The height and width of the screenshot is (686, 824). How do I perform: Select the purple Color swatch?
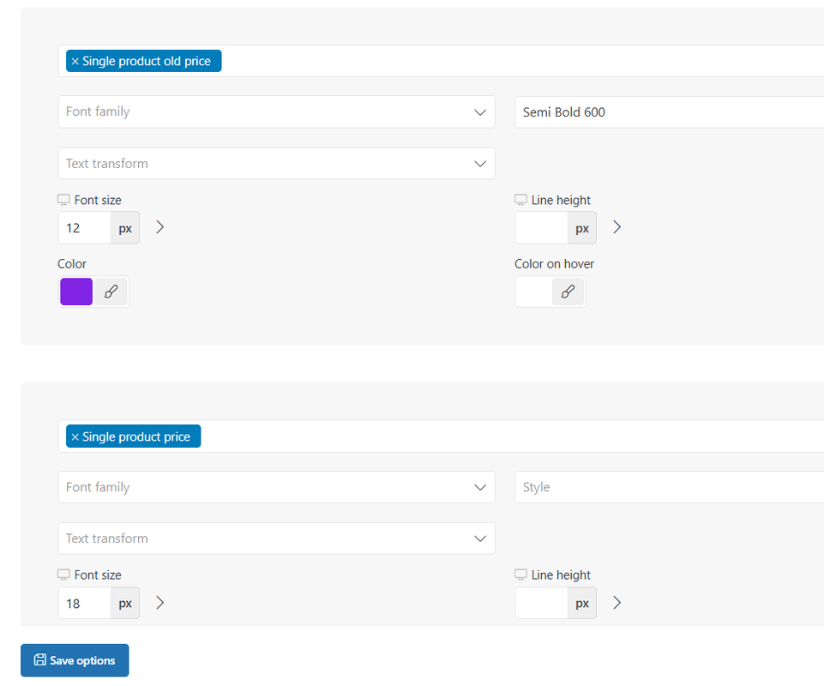[x=76, y=292]
